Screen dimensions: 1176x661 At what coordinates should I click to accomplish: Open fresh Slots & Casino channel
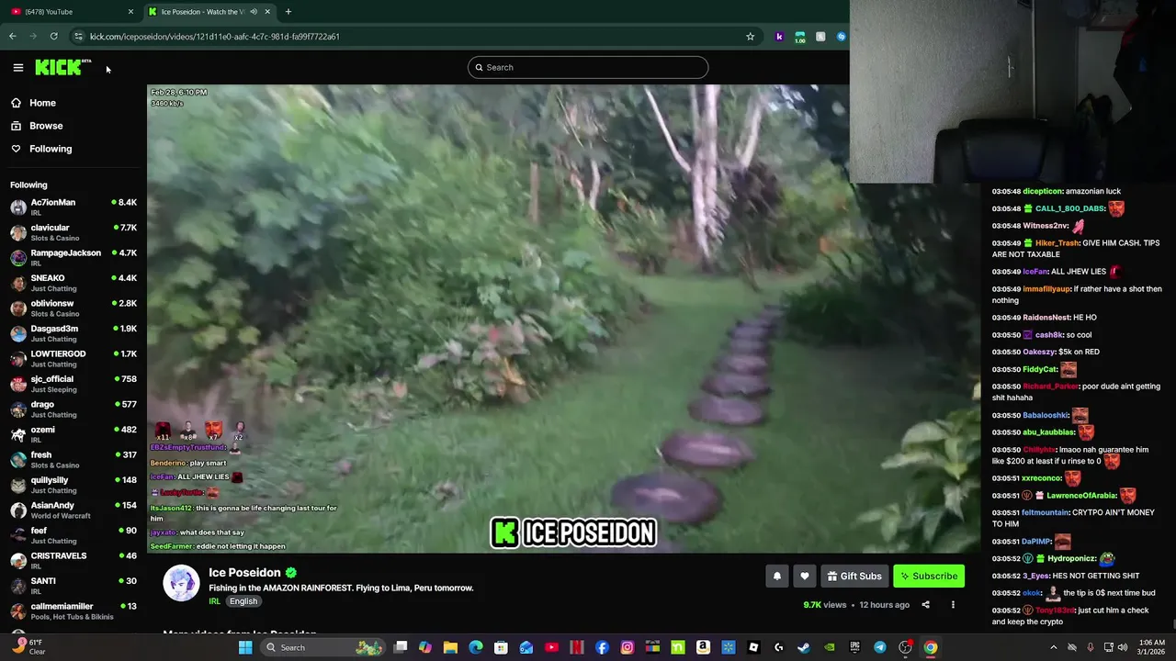[73, 459]
